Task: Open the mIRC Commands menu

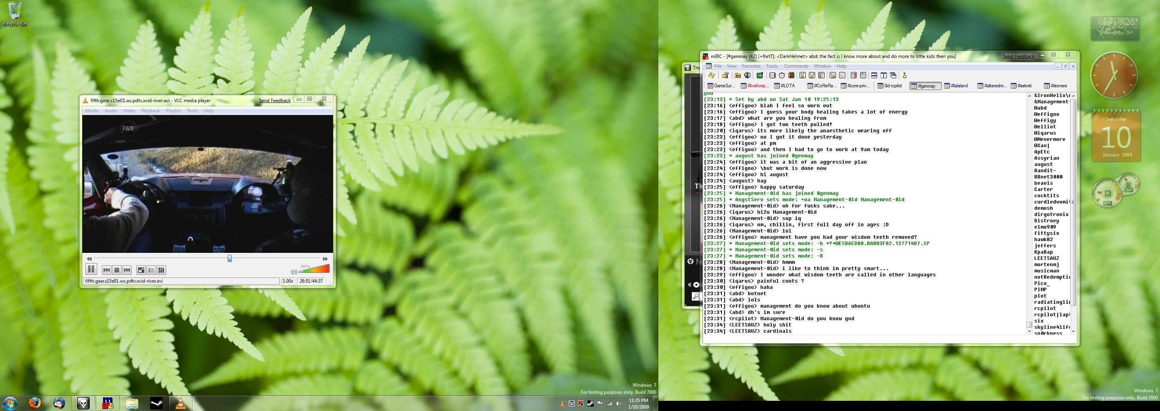Action: [x=796, y=66]
